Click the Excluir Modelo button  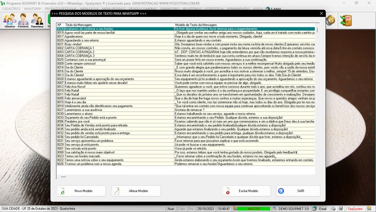point(246,191)
